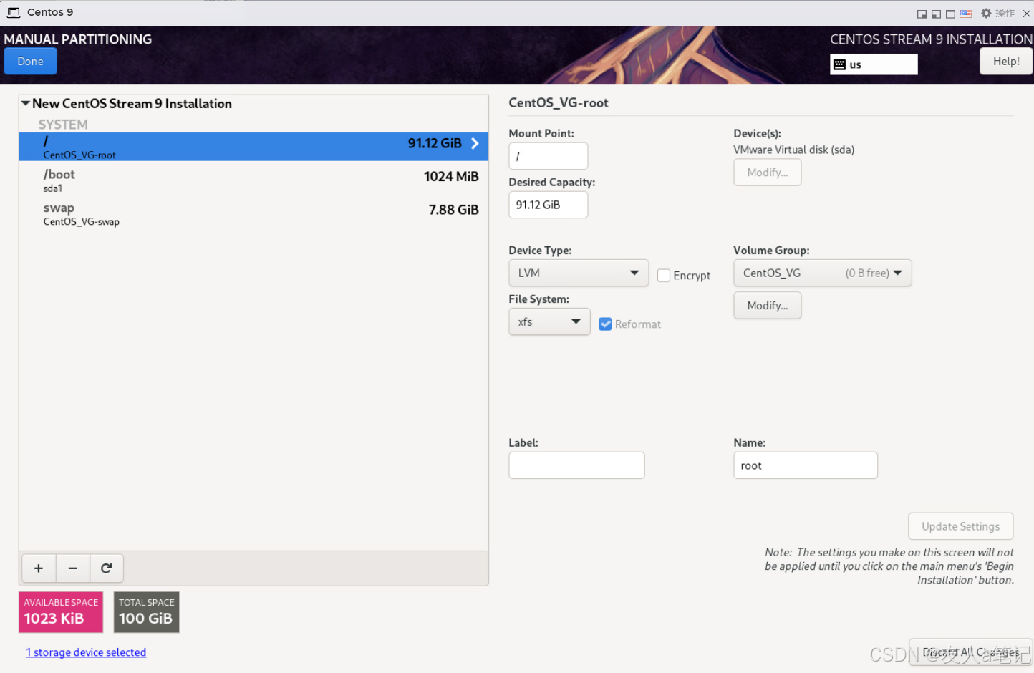The width and height of the screenshot is (1034, 673).
Task: Collapse New CentOS Stream 9 Installation tree
Action: tap(26, 103)
